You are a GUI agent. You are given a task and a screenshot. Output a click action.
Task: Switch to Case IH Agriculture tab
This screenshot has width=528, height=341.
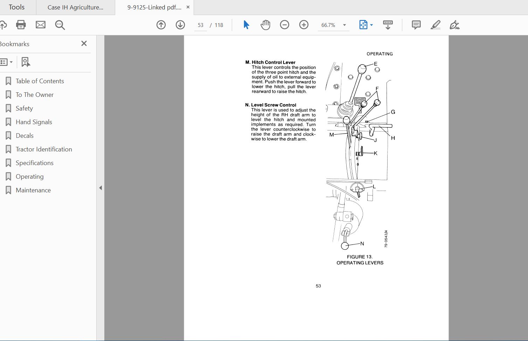tap(75, 7)
